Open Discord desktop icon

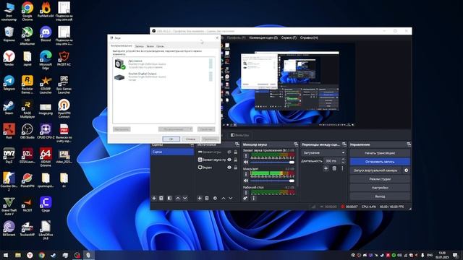[x=46, y=35]
